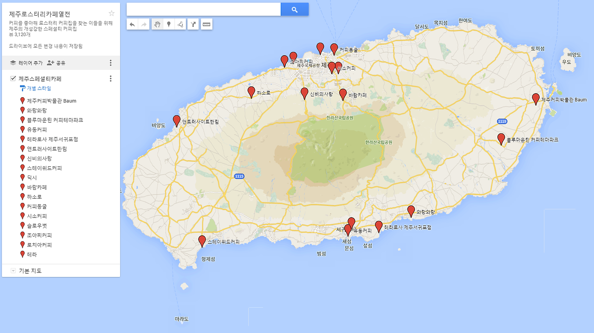
Task: Click the 신비의사랑 map marker
Action: [304, 93]
